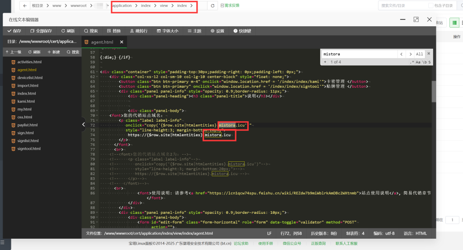Screen dimensions: 463x250
Task: Fold code at line 65
Action: click(x=97, y=91)
